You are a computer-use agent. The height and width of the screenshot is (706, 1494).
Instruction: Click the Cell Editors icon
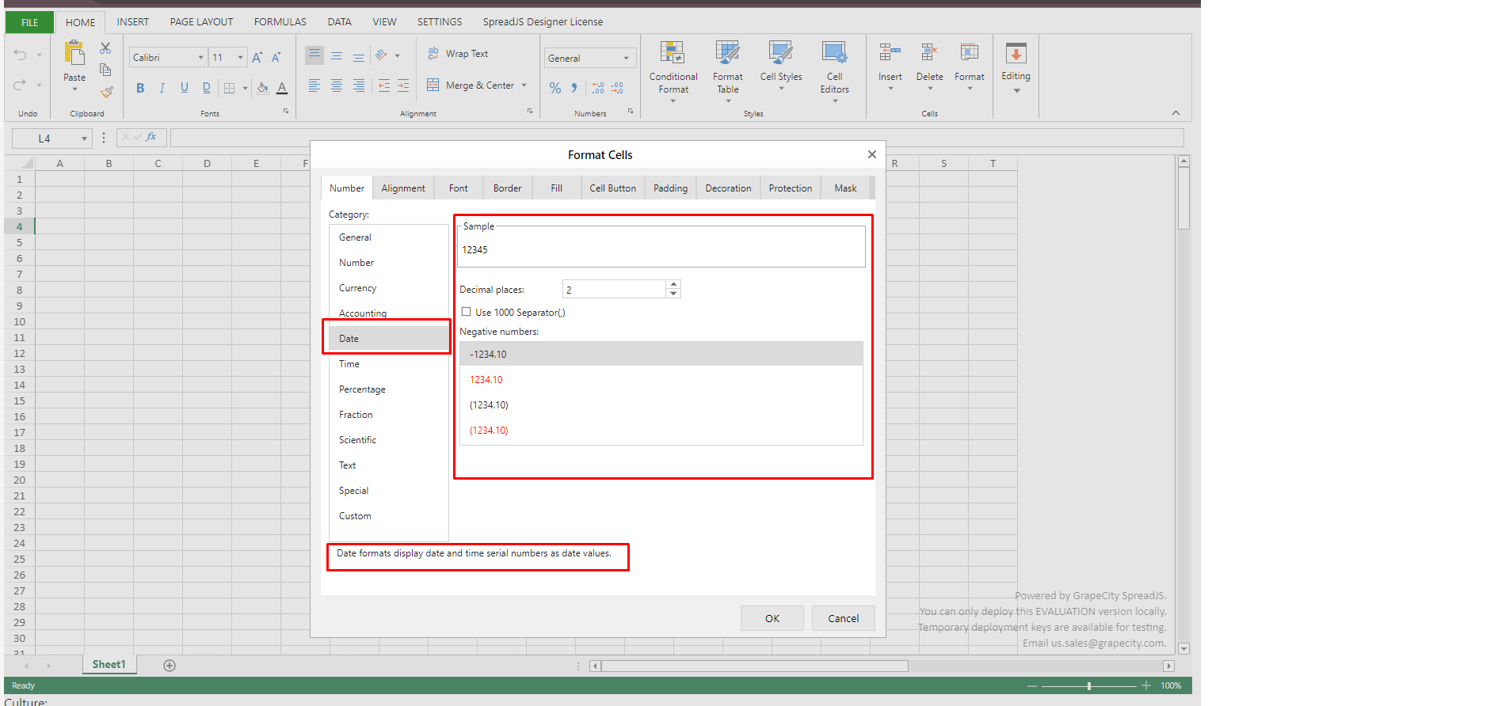click(x=834, y=71)
